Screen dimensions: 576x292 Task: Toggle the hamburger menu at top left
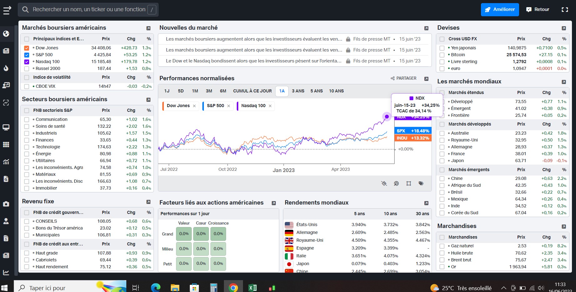(7, 10)
